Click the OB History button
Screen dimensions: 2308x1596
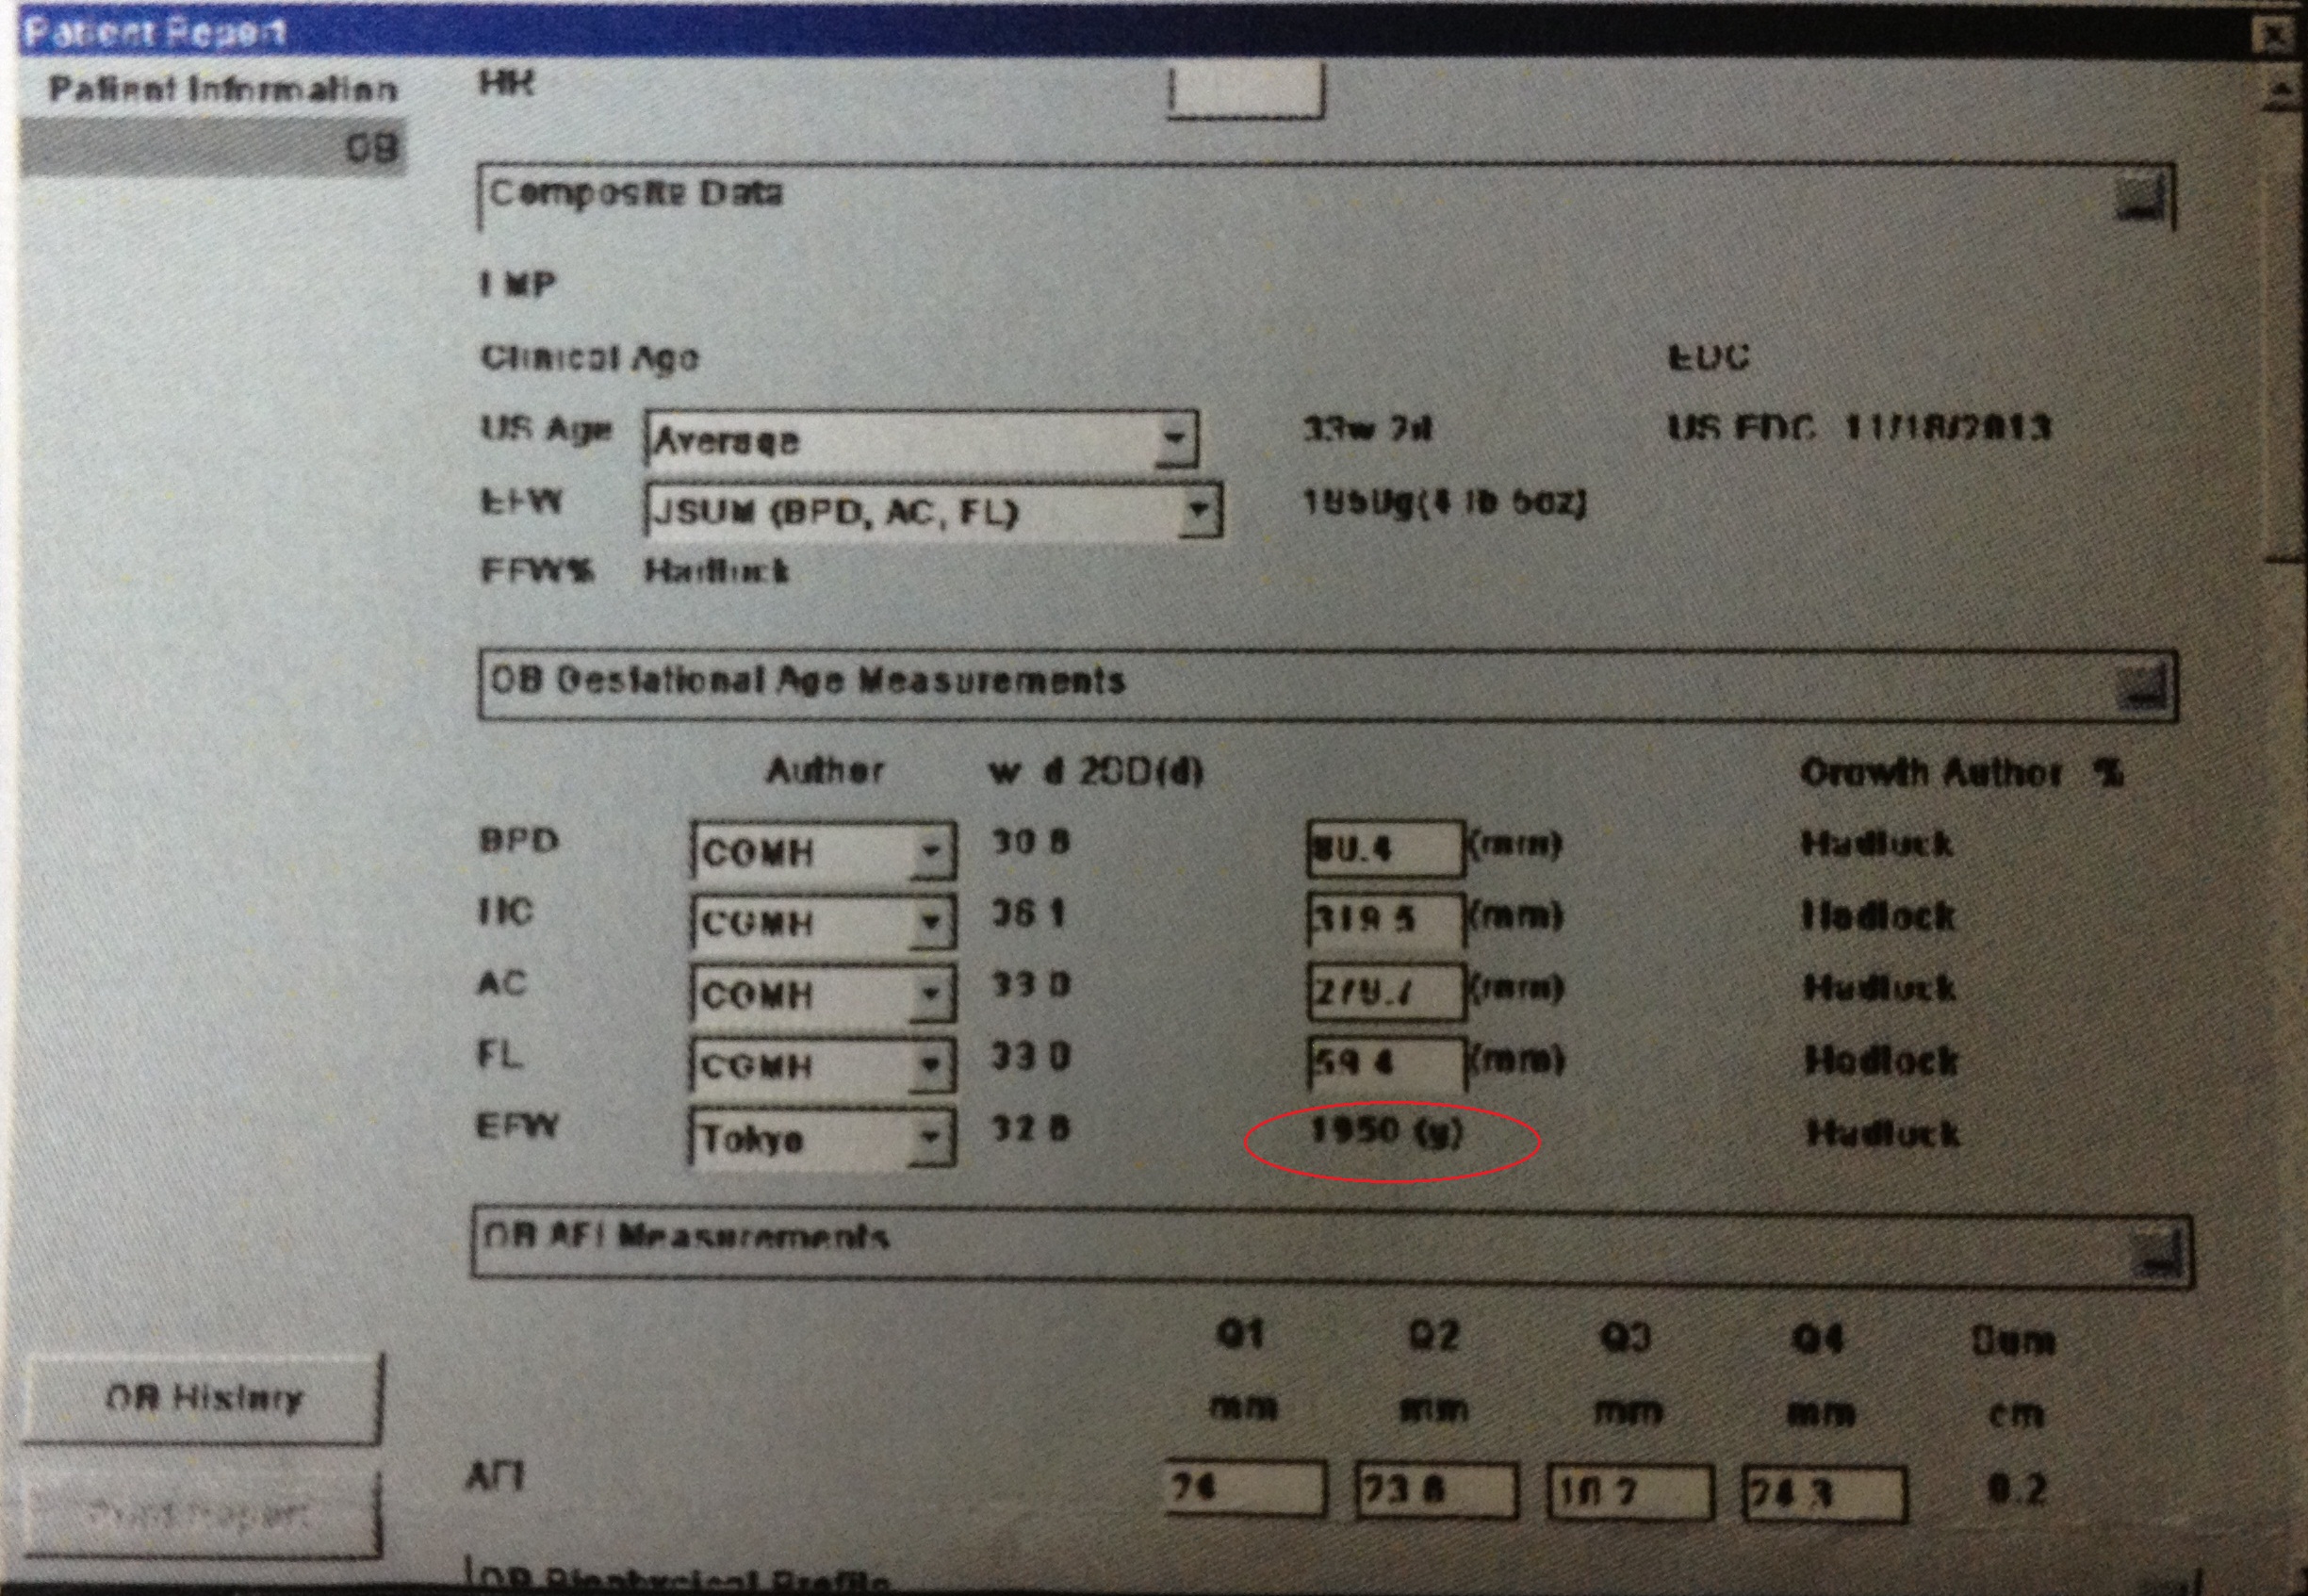[x=203, y=1398]
